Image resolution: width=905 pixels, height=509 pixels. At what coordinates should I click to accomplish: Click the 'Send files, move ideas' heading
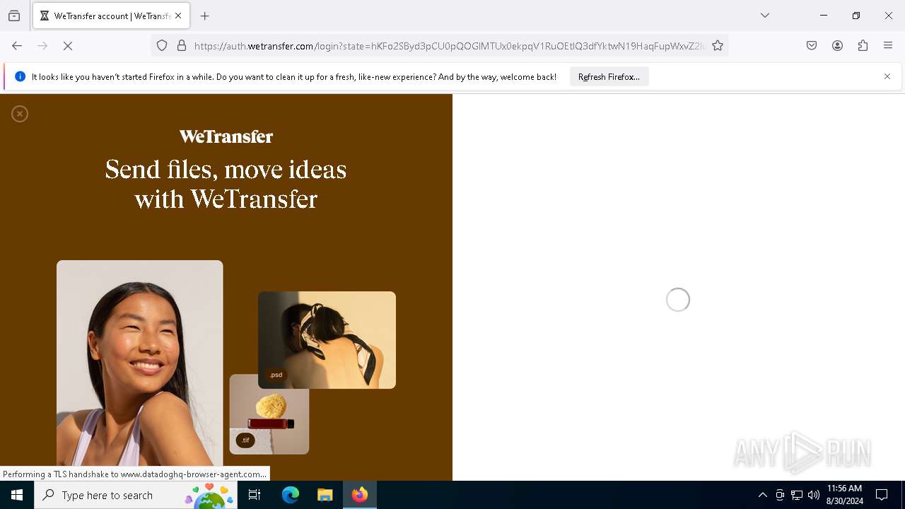226,184
